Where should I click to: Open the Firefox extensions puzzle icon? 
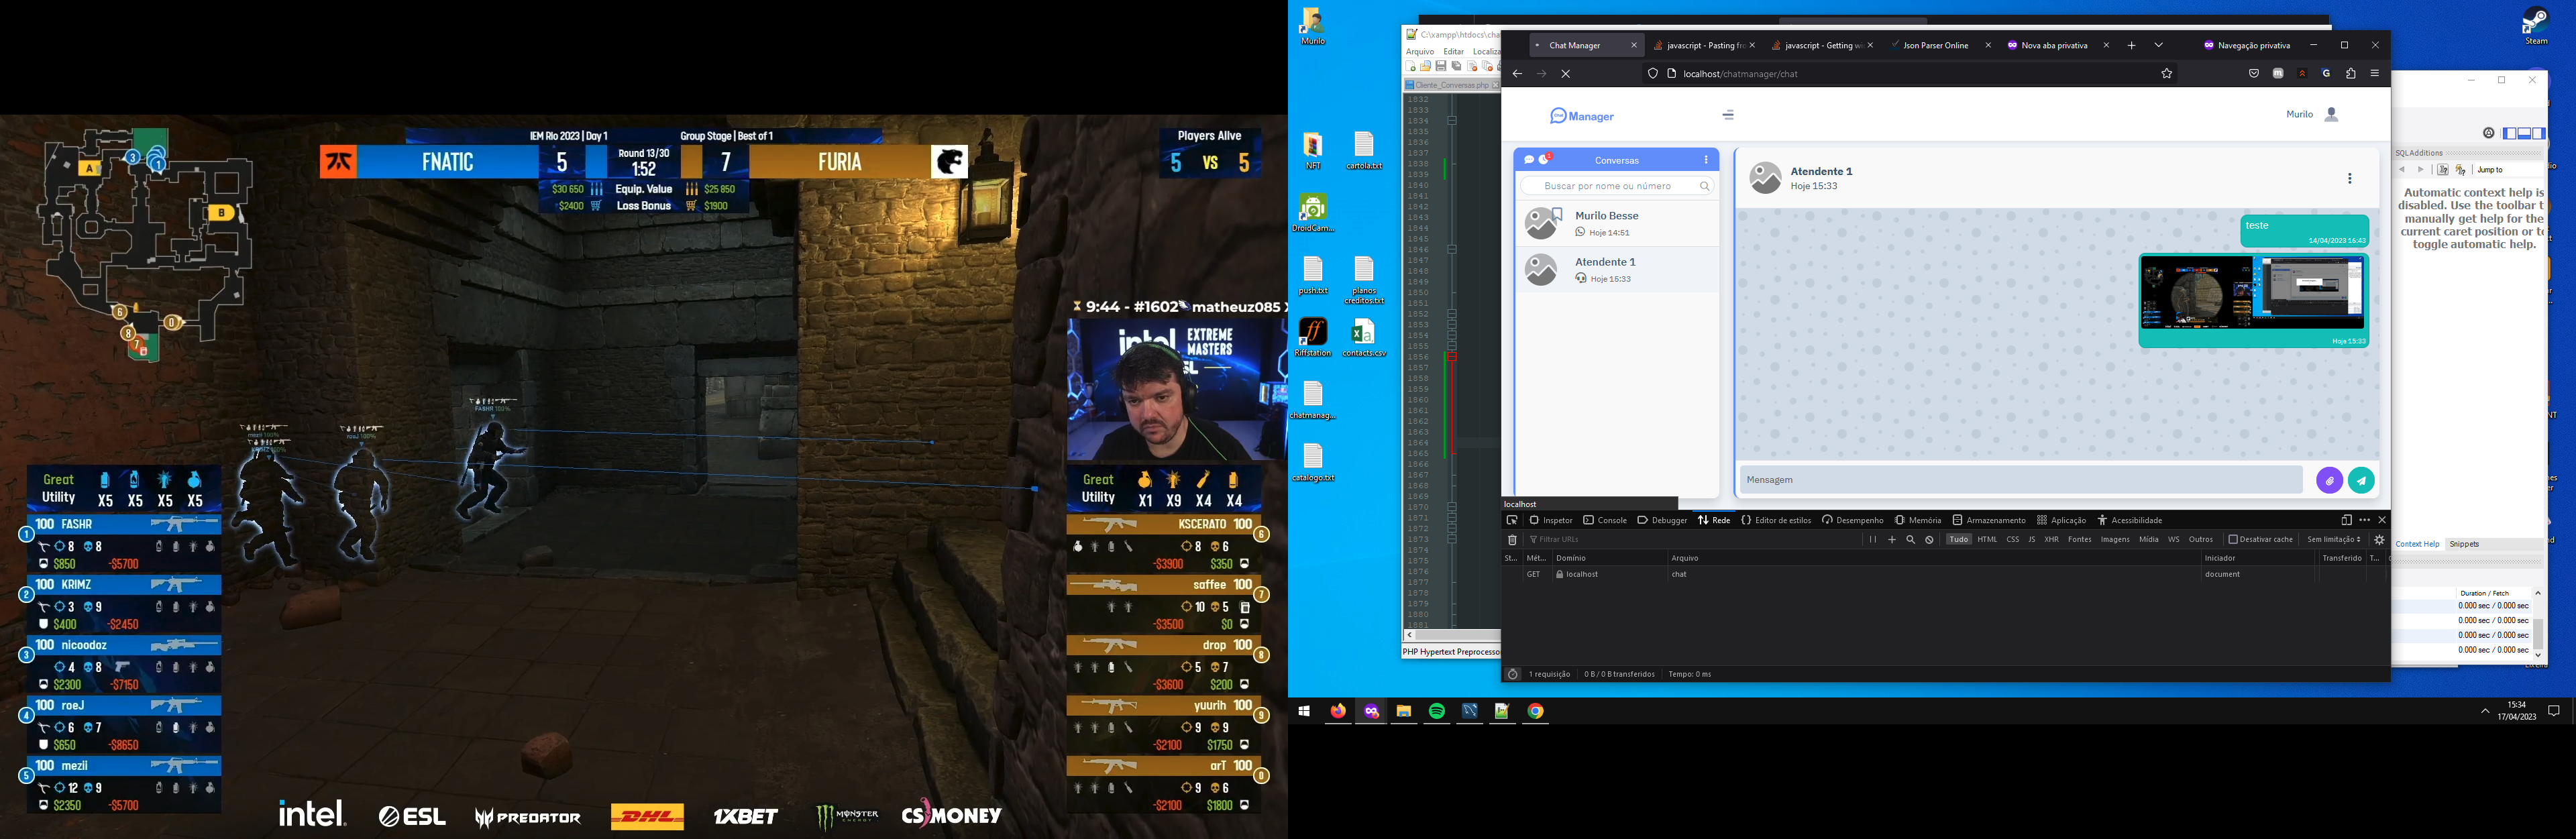(2351, 74)
